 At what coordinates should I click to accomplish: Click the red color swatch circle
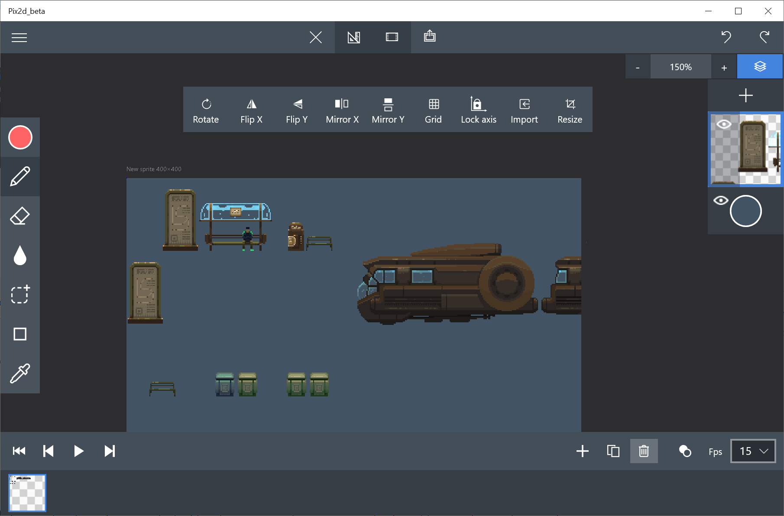(x=20, y=137)
